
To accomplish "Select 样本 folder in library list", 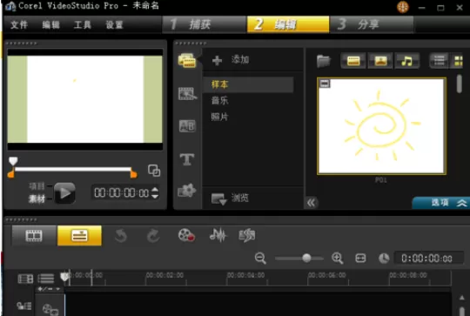I will pyautogui.click(x=248, y=84).
